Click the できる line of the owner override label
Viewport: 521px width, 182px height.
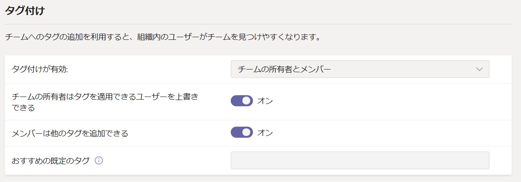point(23,108)
